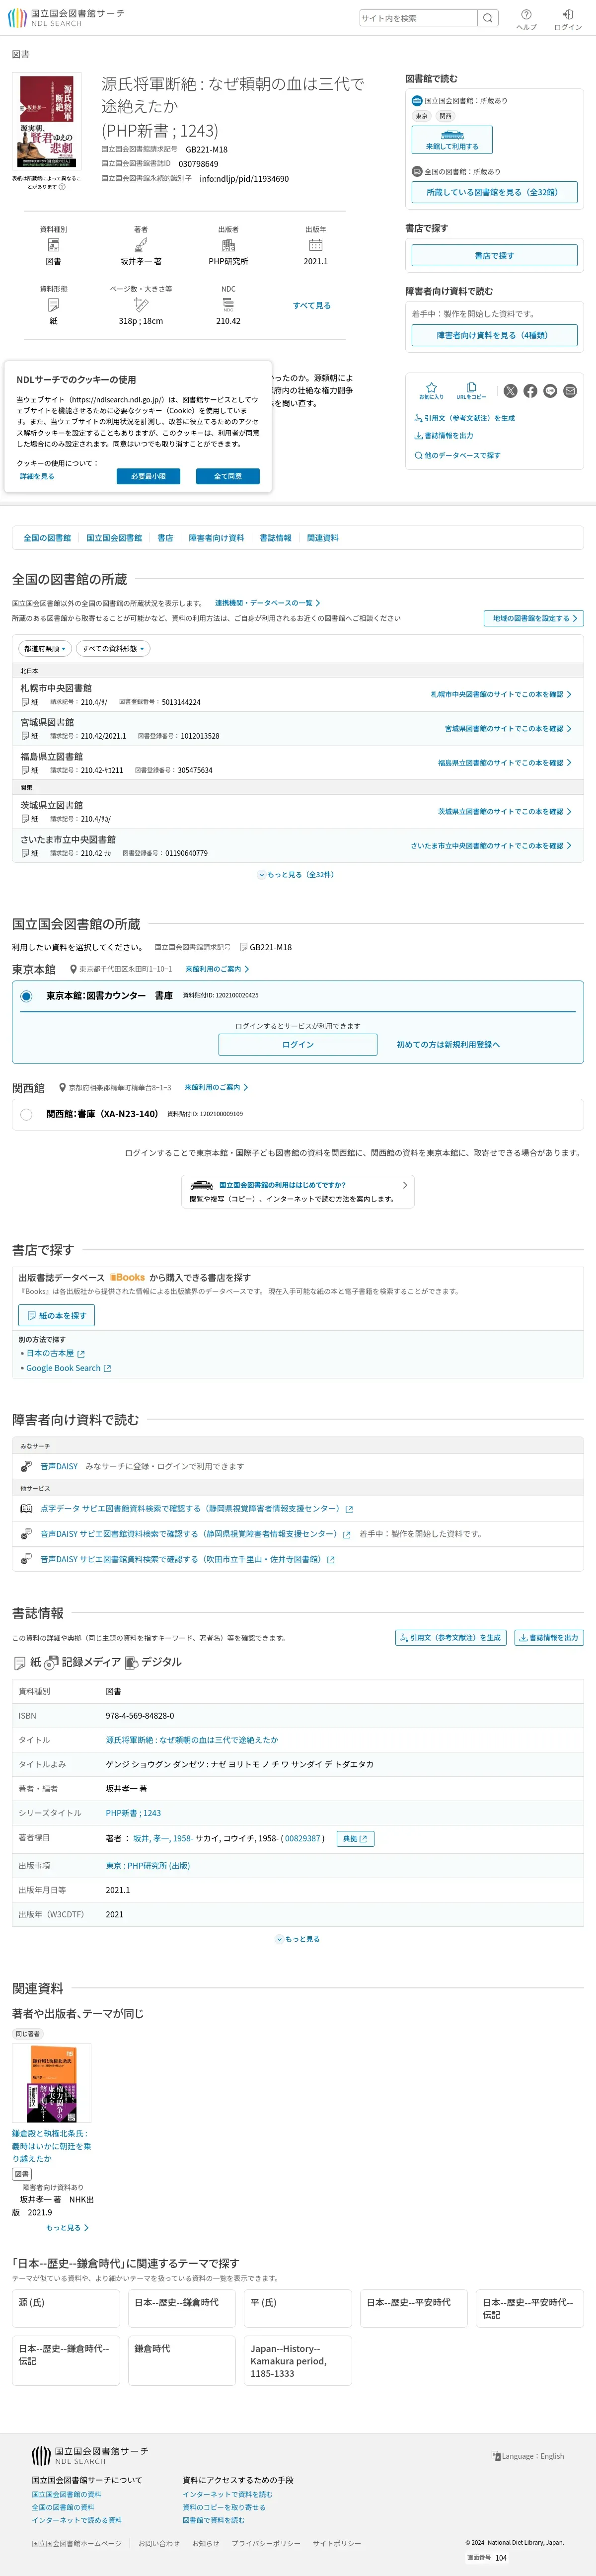
Task: Share via Facebook icon
Action: [x=530, y=391]
